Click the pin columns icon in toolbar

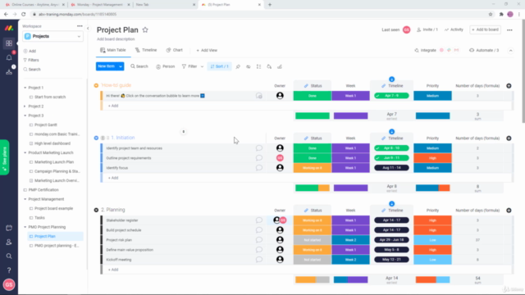(238, 66)
